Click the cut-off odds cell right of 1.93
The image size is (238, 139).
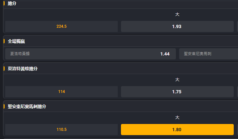[x=237, y=26]
